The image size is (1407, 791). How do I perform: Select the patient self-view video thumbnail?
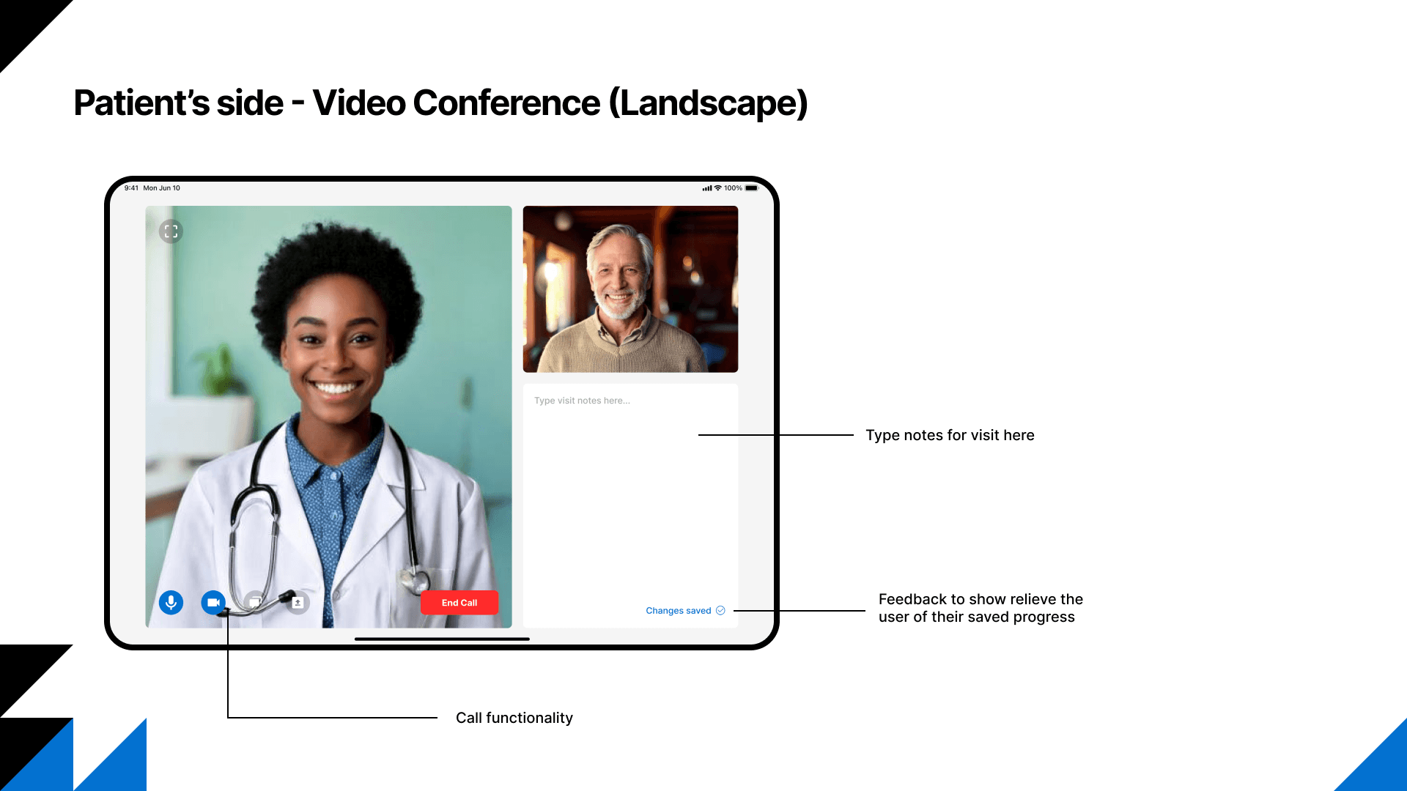630,289
